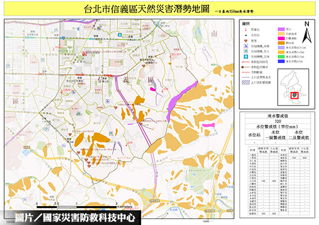Click the light-blue child facility legend icon

(x=246, y=57)
